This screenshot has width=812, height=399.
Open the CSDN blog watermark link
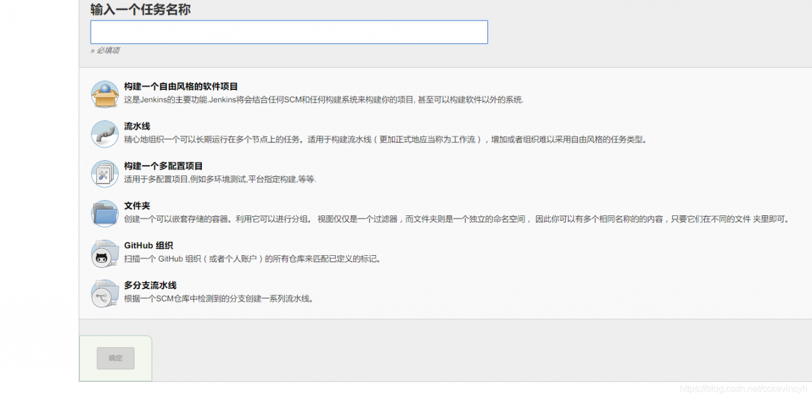pyautogui.click(x=742, y=388)
